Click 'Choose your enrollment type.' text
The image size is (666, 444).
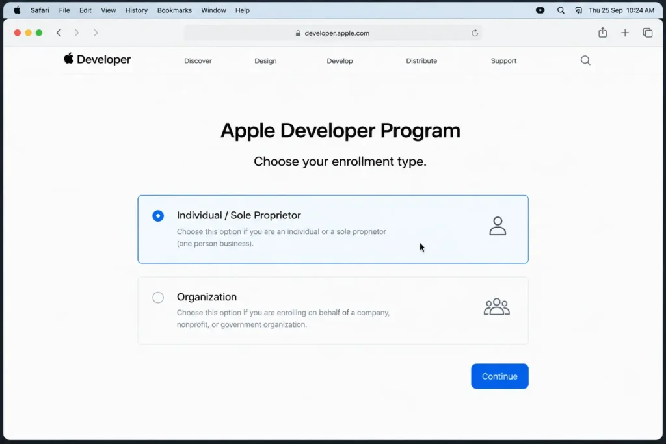coord(340,161)
